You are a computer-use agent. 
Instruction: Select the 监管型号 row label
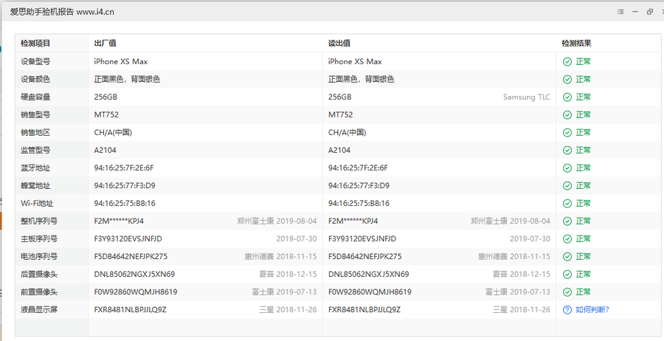tap(35, 151)
